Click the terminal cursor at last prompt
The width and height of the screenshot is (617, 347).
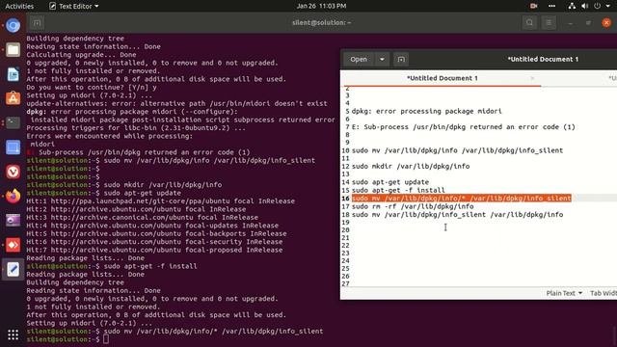tap(106, 339)
